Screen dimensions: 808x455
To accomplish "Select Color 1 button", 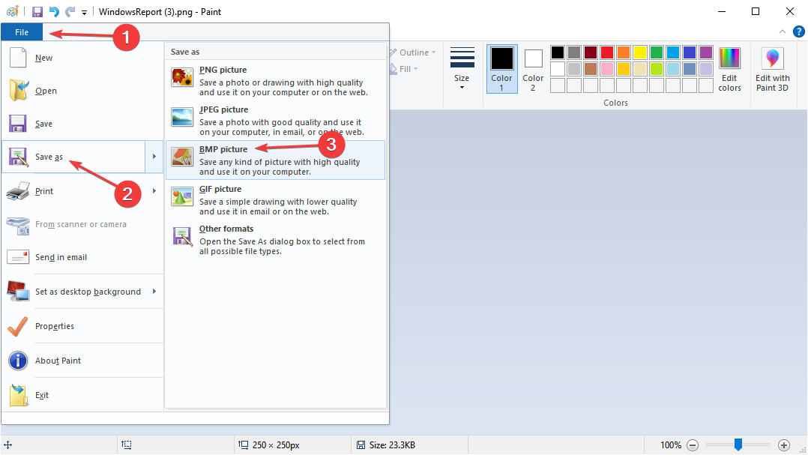I will pyautogui.click(x=502, y=68).
